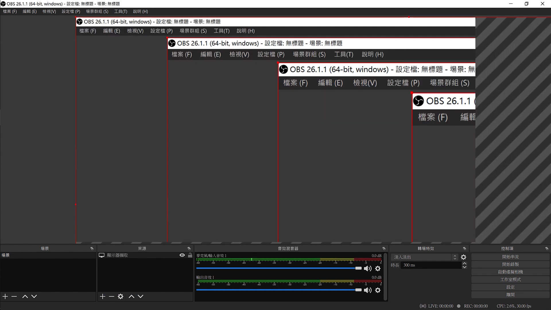
Task: Mute the microphone audio speaker icon
Action: pos(367,268)
